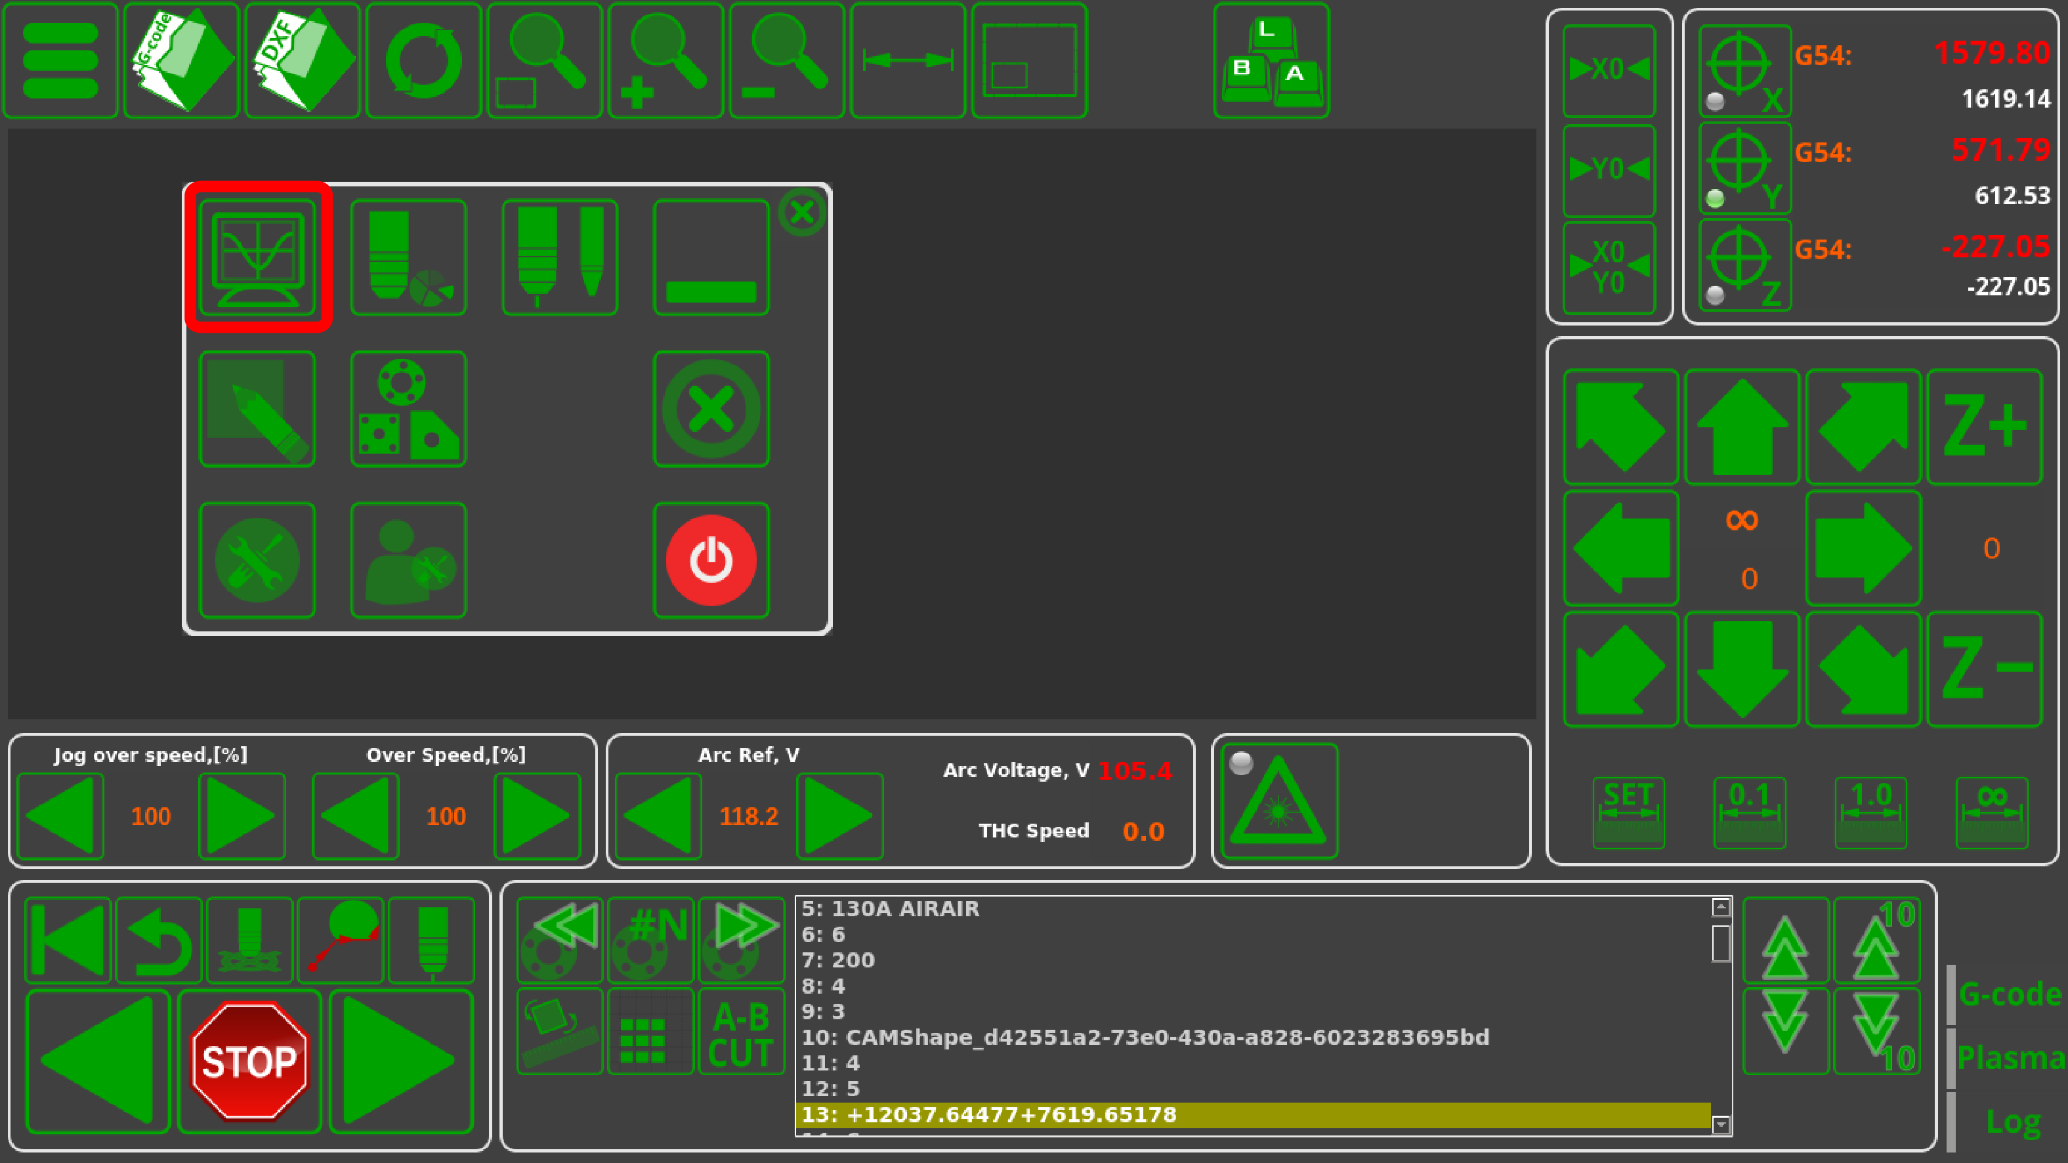Click the X0 zero axis button

(x=1609, y=70)
